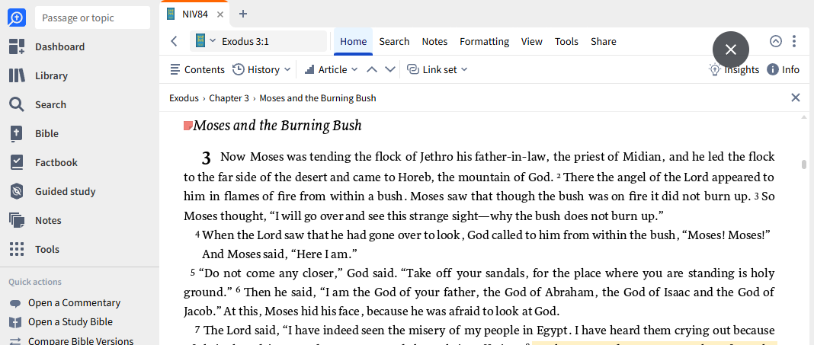Viewport: 814px width, 345px height.
Task: Click the Chapter 3 breadcrumb
Action: tap(229, 98)
